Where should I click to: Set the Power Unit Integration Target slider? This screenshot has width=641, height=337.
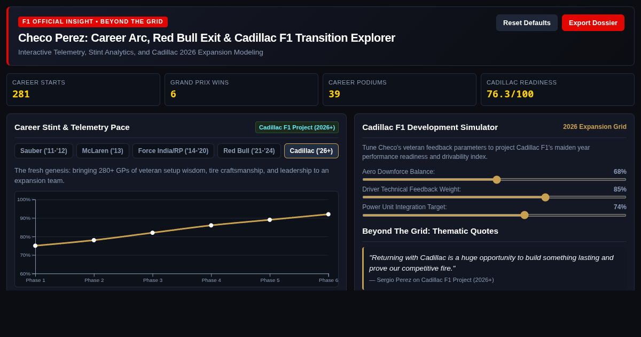click(494, 215)
